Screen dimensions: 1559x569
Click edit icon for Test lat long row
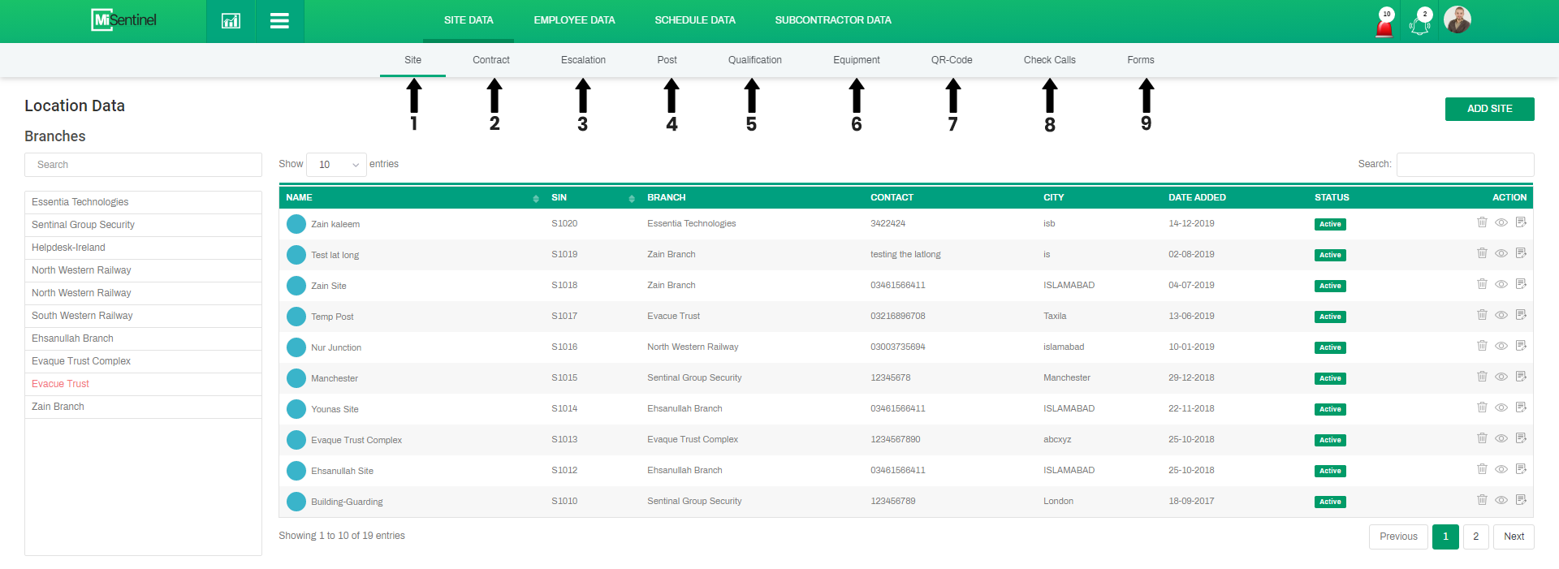tap(1521, 253)
